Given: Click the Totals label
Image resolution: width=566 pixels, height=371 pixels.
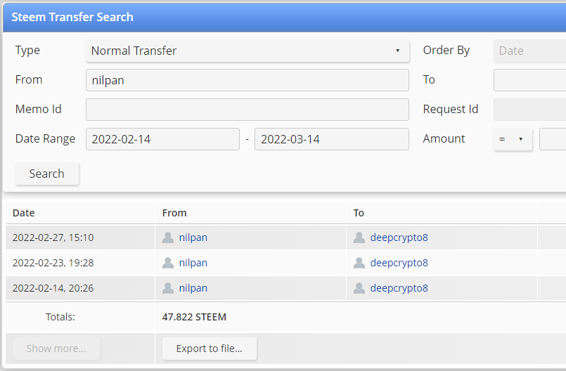Looking at the screenshot, I should [x=60, y=317].
